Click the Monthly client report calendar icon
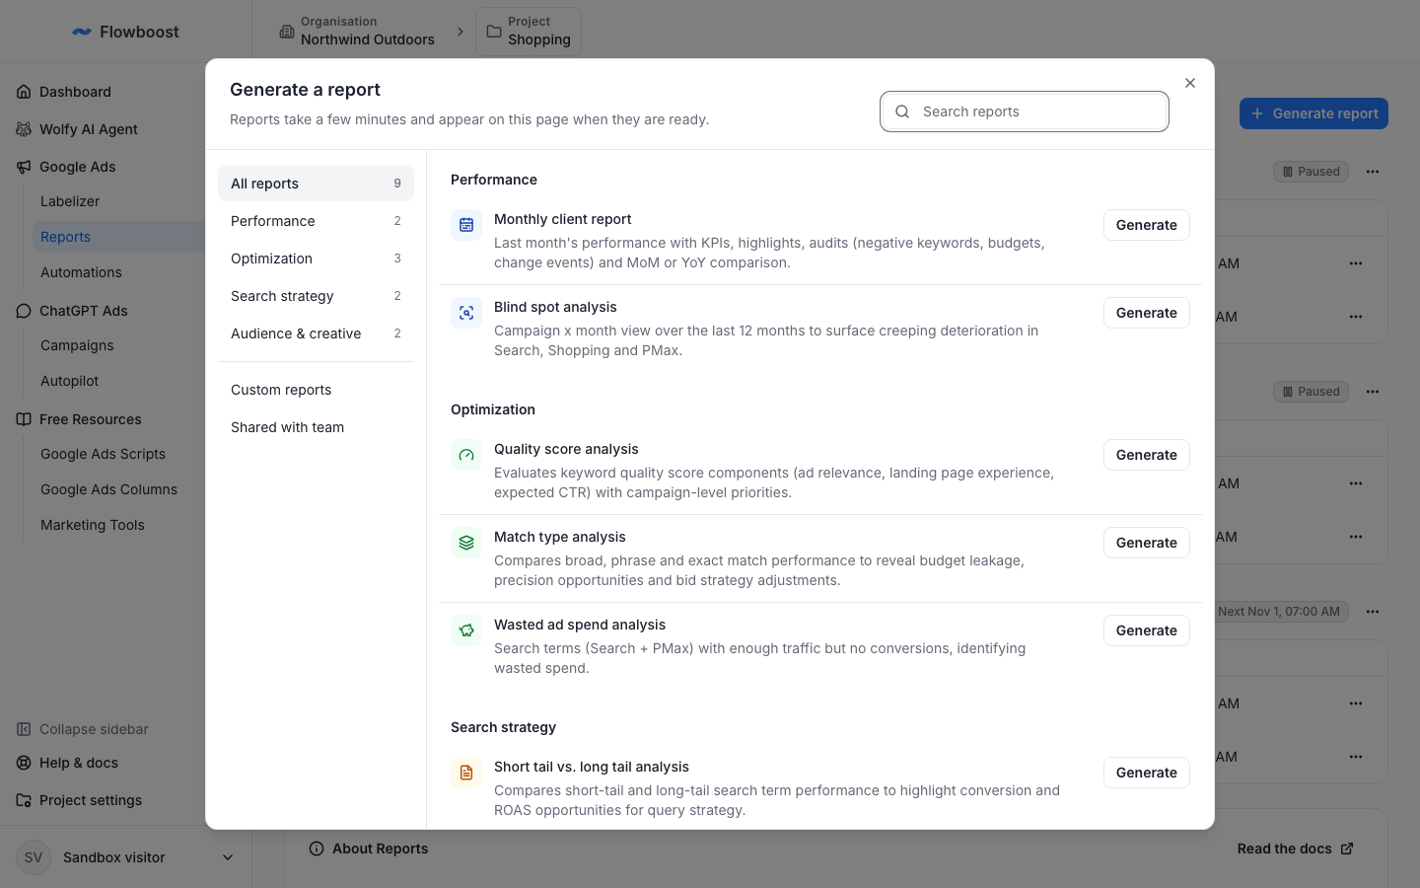 (x=466, y=225)
